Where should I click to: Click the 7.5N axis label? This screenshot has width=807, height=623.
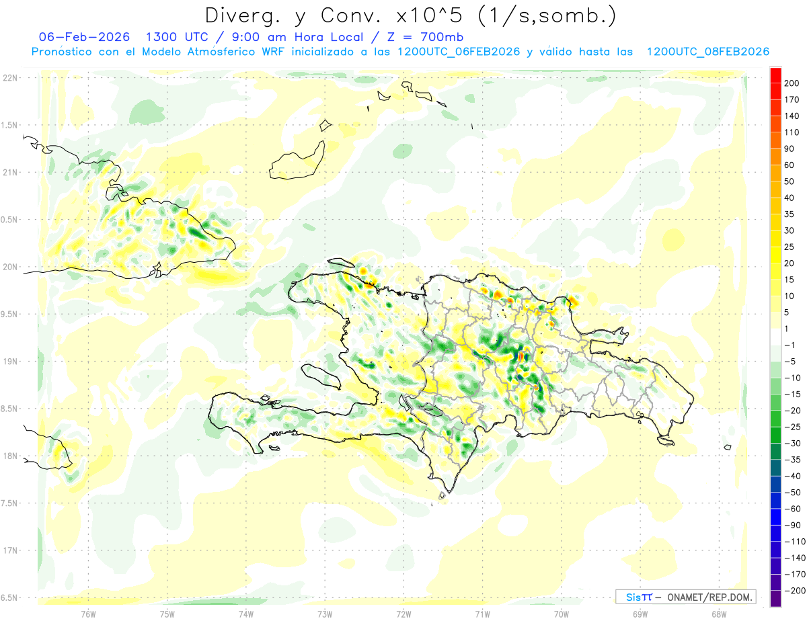(10, 503)
